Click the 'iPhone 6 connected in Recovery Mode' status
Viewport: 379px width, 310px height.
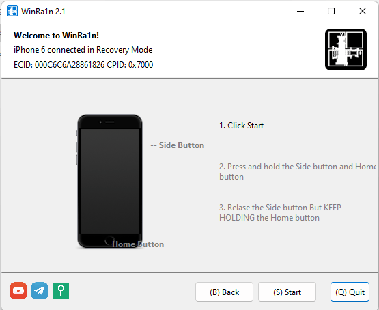coord(83,50)
